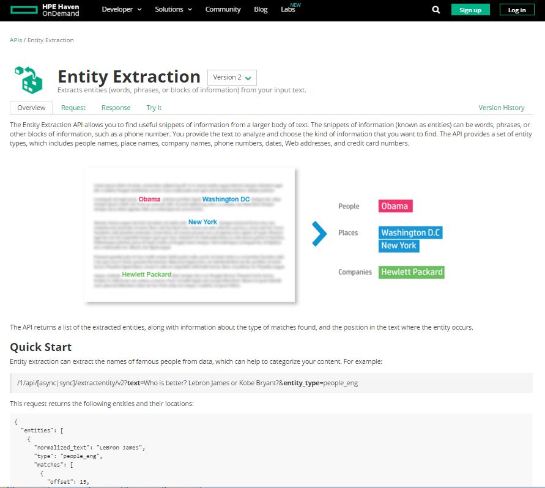The height and width of the screenshot is (488, 545).
Task: Open the Version 2 dropdown
Action: point(232,78)
